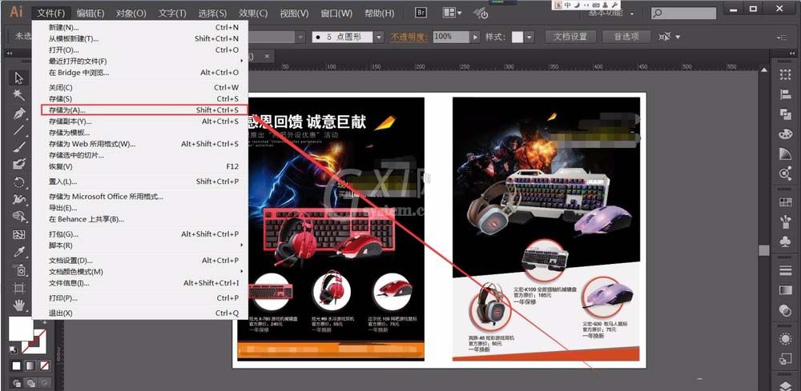Swap fill and stroke colors

(44, 322)
